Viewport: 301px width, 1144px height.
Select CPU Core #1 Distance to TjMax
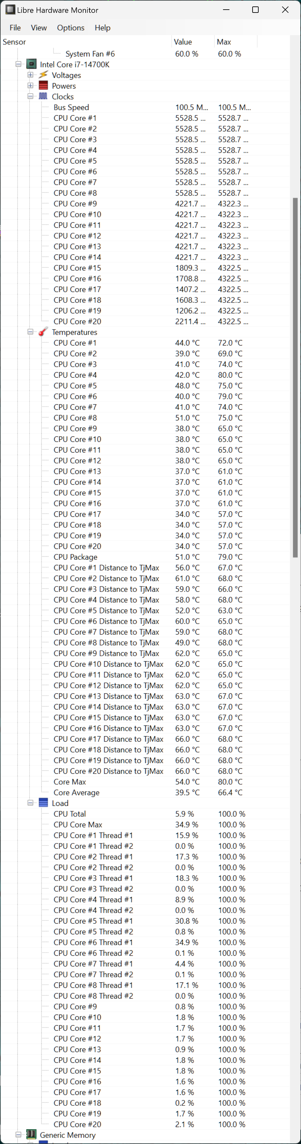coord(145,568)
